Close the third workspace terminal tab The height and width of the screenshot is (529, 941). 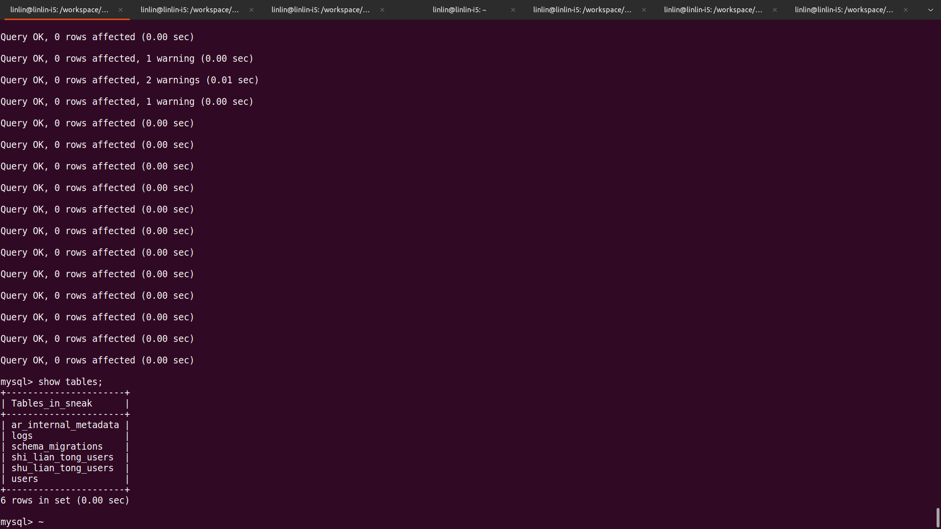(x=382, y=9)
